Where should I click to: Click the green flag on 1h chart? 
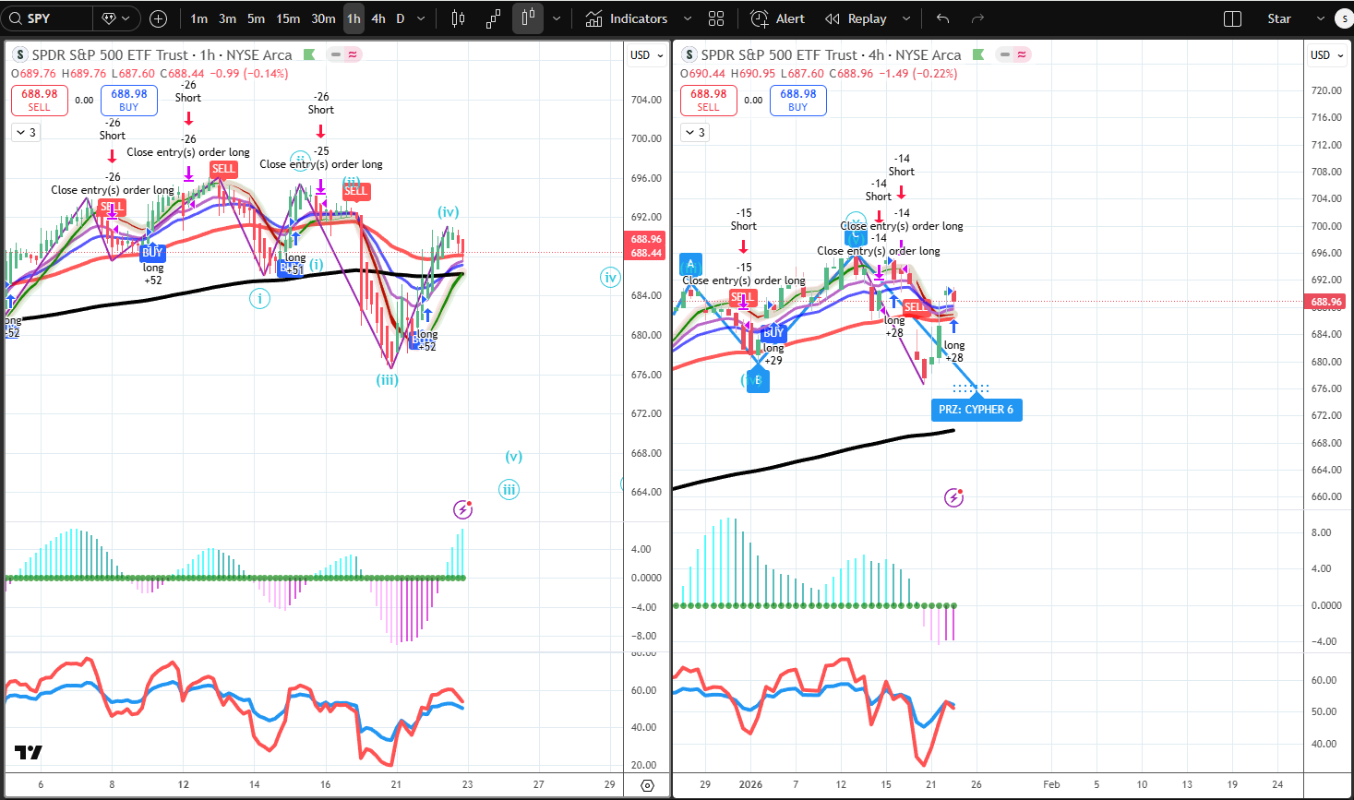[309, 54]
